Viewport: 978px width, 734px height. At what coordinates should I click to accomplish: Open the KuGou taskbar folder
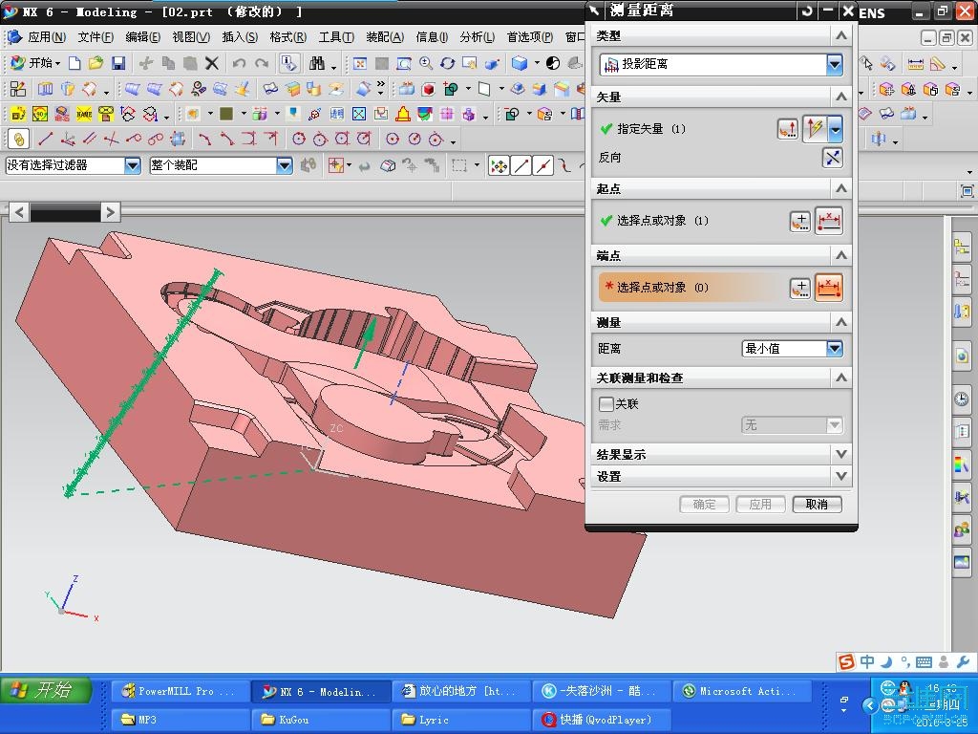[x=320, y=720]
